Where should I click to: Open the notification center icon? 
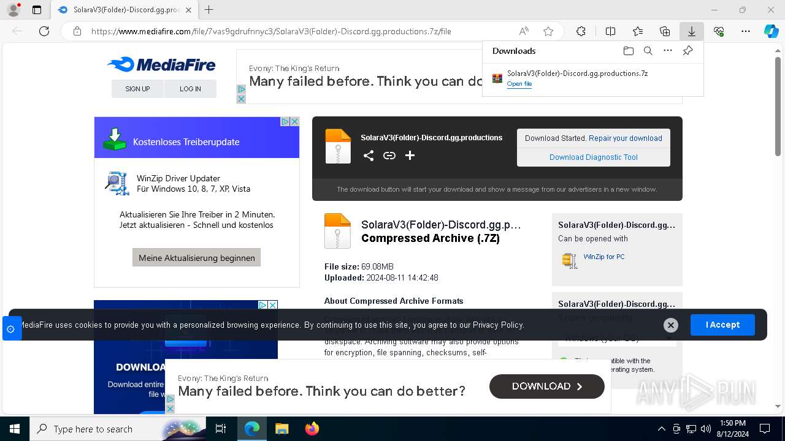pyautogui.click(x=765, y=429)
